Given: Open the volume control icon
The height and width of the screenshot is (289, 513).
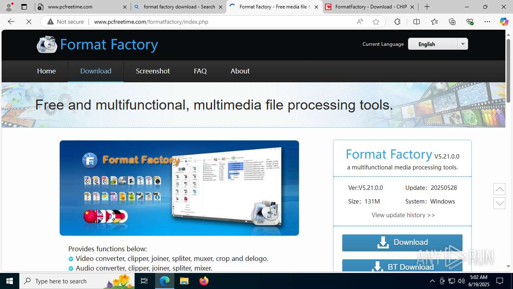Looking at the screenshot, I should [461, 281].
